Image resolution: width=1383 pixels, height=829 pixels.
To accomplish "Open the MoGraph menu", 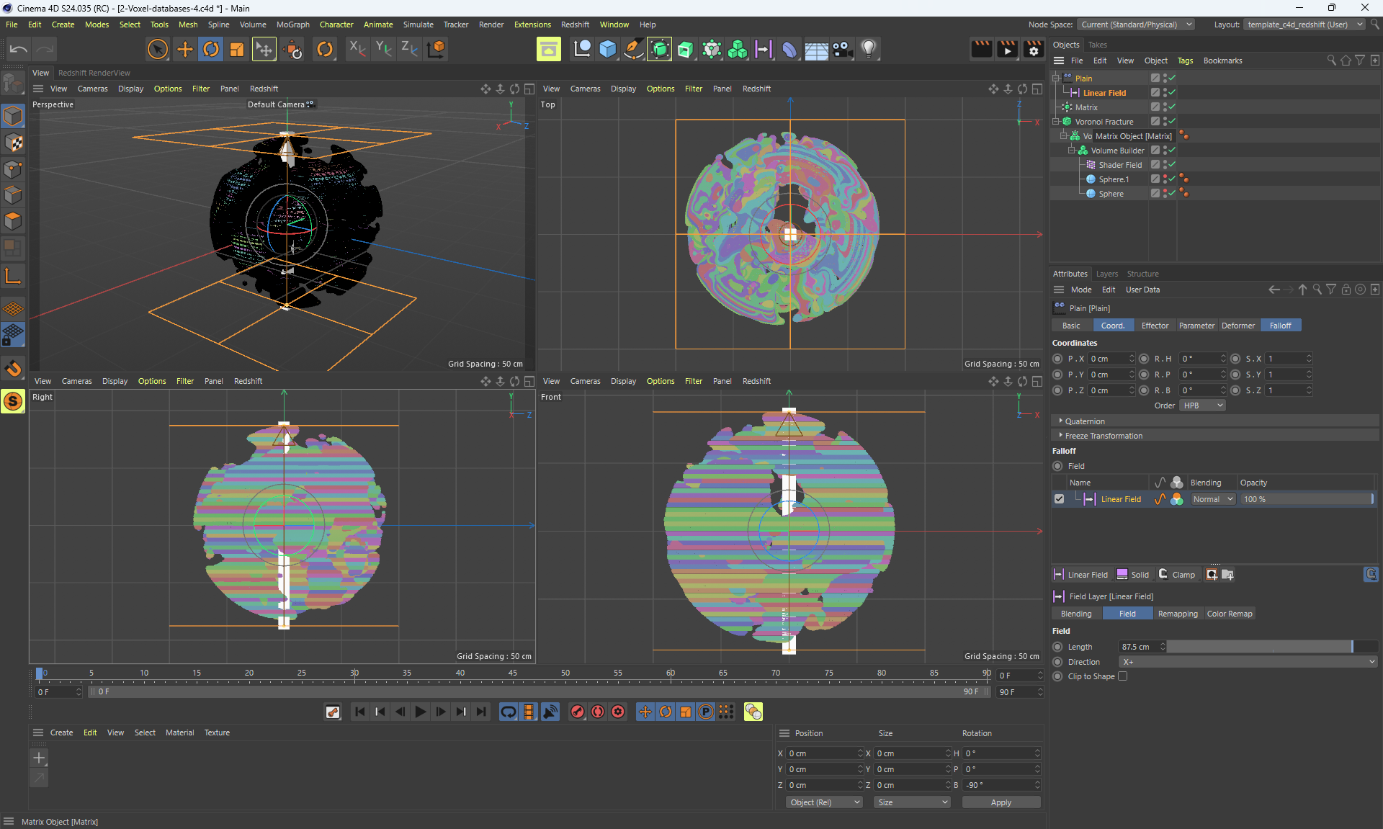I will tap(292, 24).
